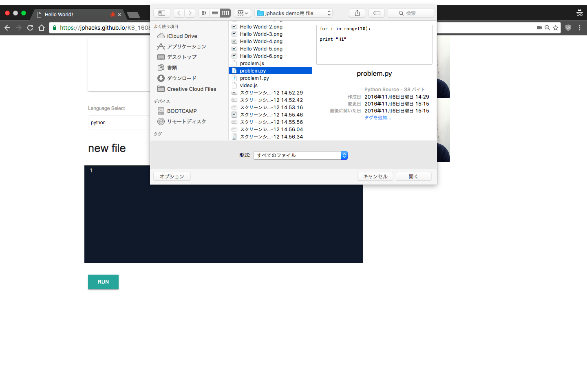587x372 pixels.
Task: Click the incognito icon in title bar
Action: pos(579,13)
